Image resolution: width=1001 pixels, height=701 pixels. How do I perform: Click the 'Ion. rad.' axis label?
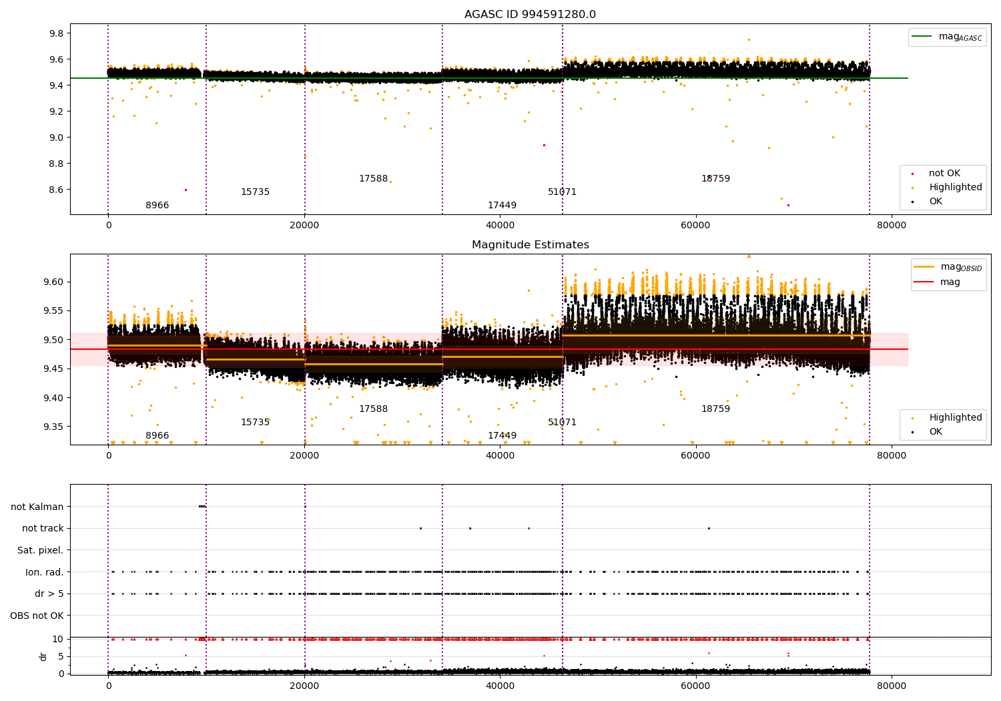click(x=45, y=572)
